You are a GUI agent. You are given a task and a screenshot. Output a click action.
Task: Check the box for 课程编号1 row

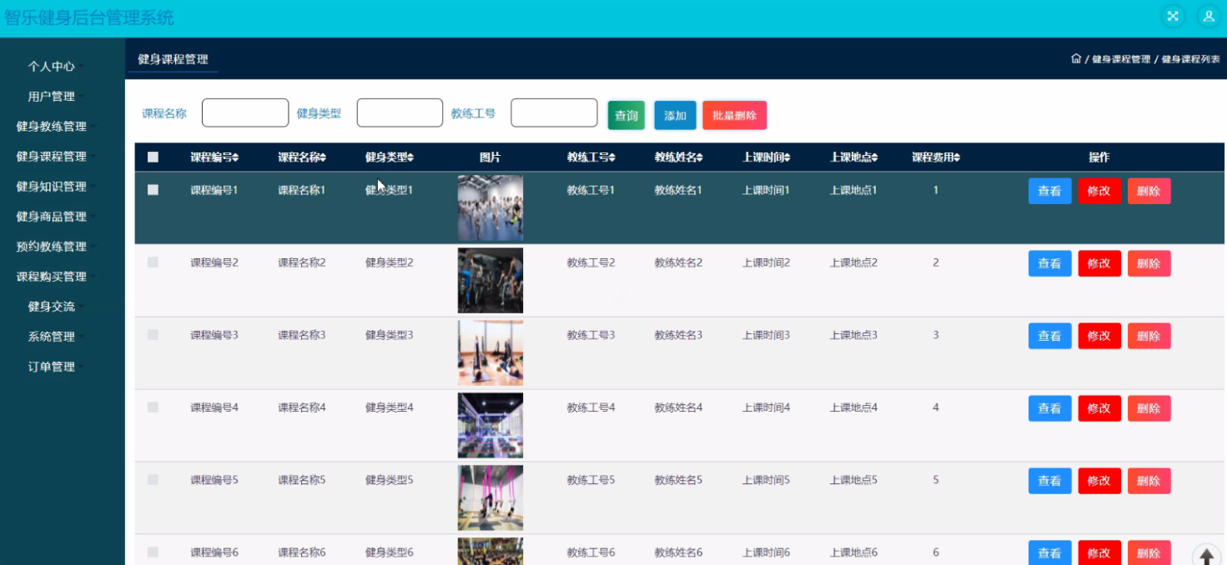point(153,189)
